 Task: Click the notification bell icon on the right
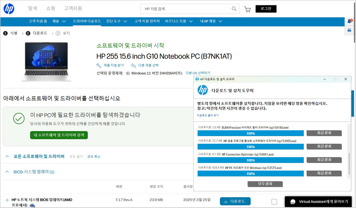(349, 21)
